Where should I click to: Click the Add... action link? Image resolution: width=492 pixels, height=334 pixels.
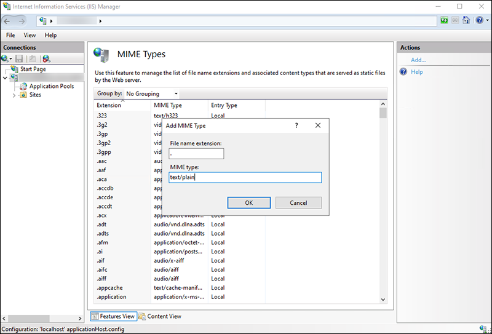pyautogui.click(x=418, y=60)
